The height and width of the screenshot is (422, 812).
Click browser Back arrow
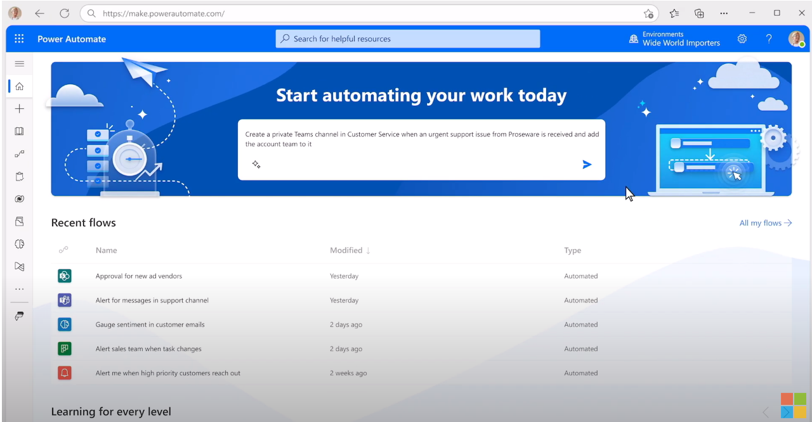pyautogui.click(x=39, y=13)
